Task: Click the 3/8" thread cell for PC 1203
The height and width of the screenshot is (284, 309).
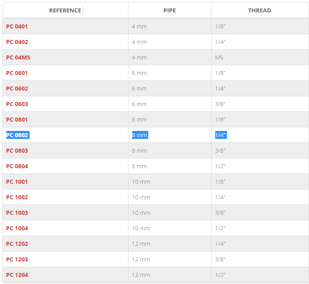Action: point(221,260)
